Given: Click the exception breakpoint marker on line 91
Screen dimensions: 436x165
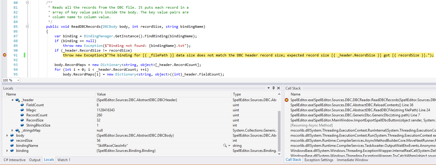Looking at the screenshot, I should [4, 55].
